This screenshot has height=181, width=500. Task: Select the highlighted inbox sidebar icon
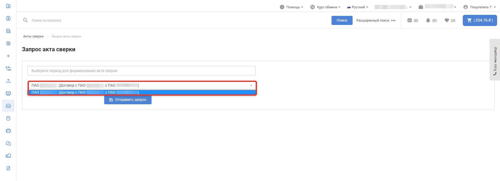8,106
